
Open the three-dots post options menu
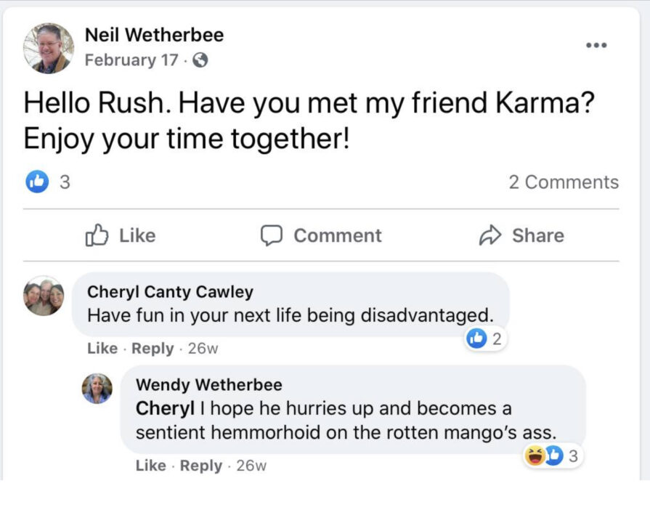(596, 45)
